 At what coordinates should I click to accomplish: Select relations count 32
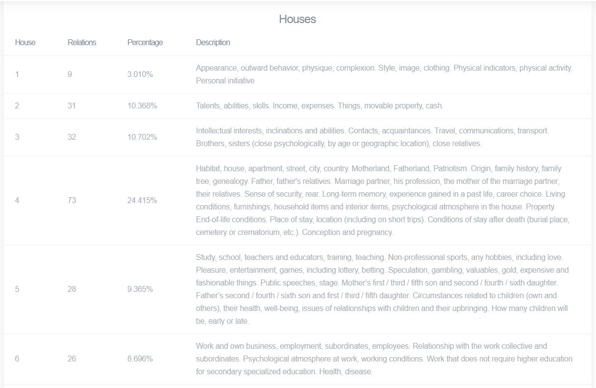[x=72, y=137]
